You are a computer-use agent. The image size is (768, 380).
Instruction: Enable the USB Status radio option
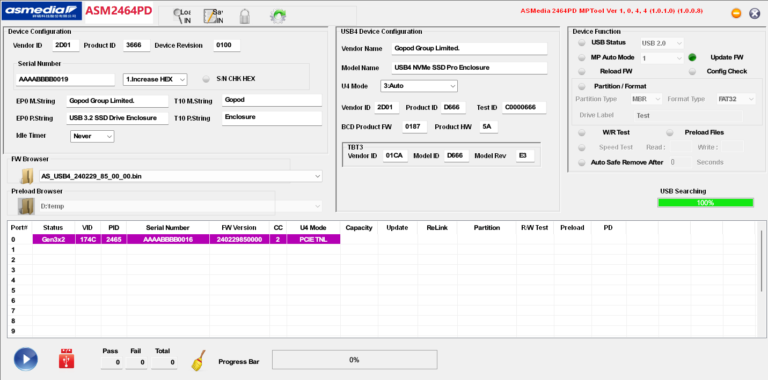[582, 43]
